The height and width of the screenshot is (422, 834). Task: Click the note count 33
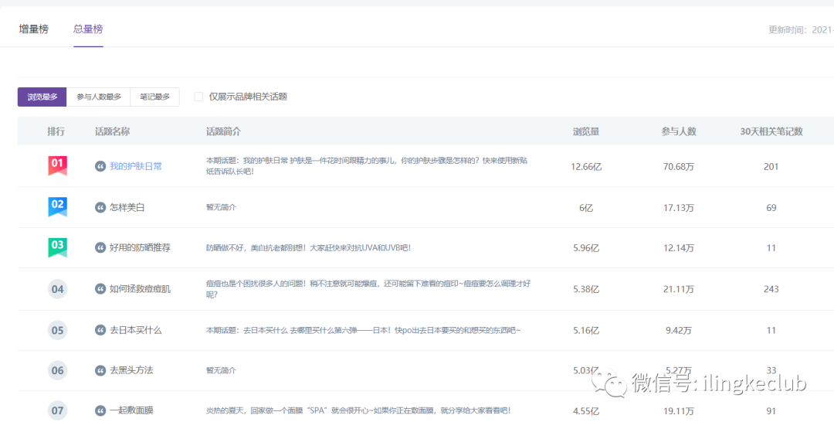pos(771,370)
